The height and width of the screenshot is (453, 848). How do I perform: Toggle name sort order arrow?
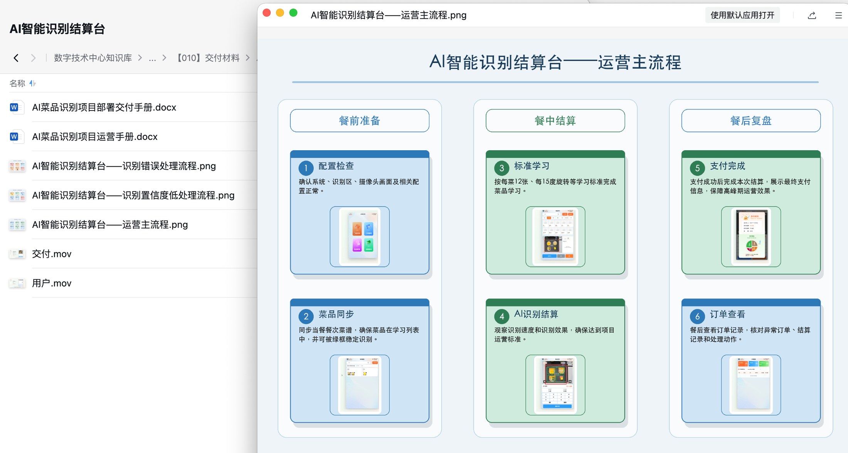tap(32, 83)
